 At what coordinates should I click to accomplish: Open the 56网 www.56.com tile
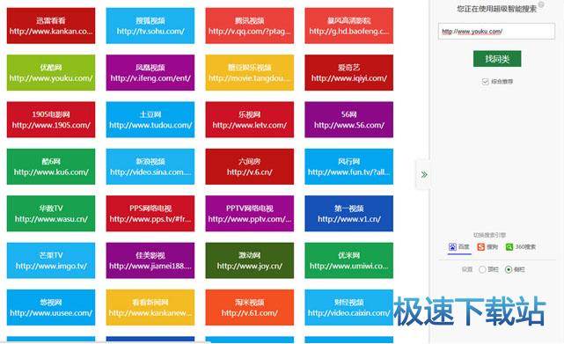(x=349, y=120)
